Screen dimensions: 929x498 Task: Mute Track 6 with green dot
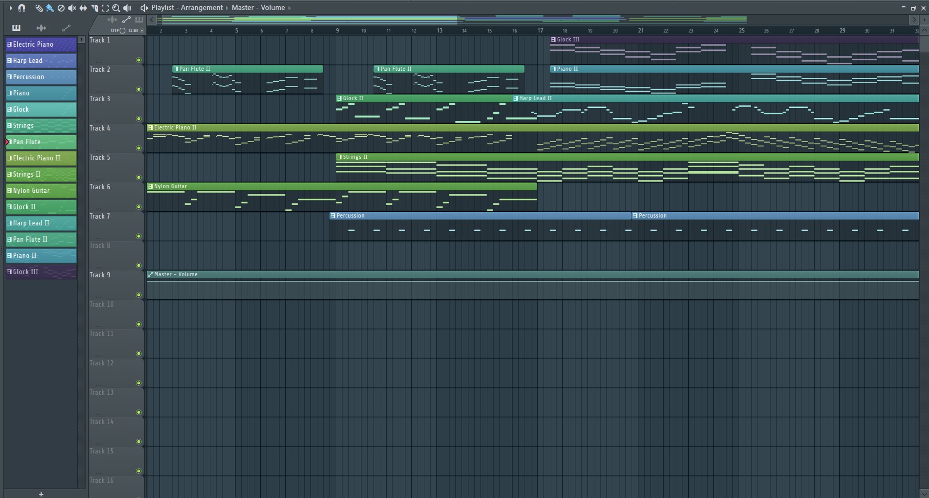coord(138,207)
